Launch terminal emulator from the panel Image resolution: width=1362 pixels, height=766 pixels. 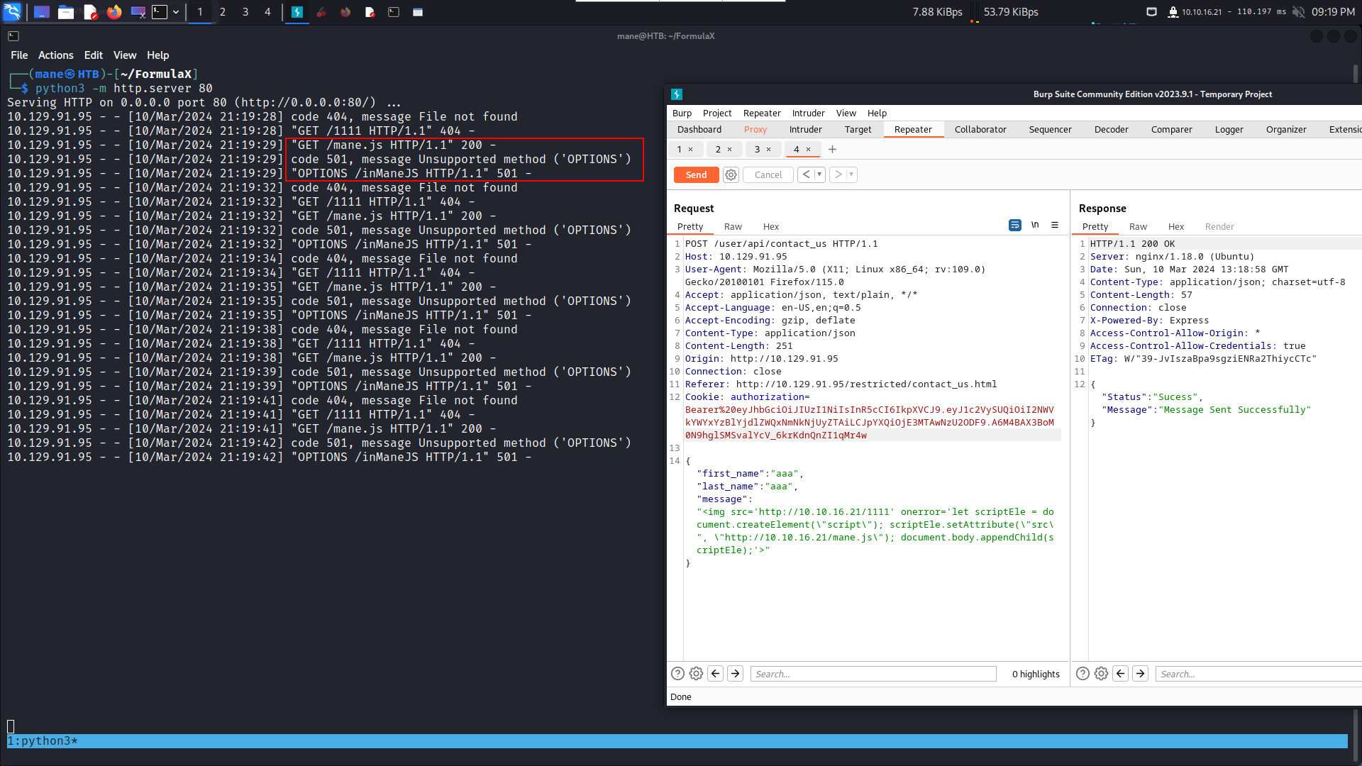click(160, 11)
